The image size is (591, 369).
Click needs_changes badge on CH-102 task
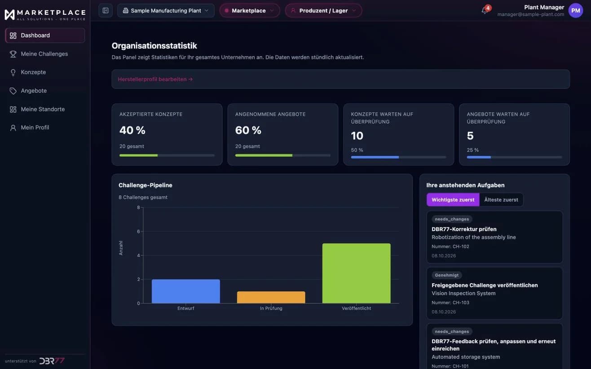click(452, 219)
